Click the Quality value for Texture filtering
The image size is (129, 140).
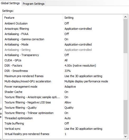tap(69, 108)
